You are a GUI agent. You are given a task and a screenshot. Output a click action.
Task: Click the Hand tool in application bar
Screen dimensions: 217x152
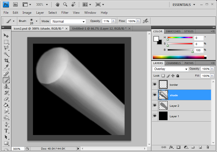click(x=58, y=5)
